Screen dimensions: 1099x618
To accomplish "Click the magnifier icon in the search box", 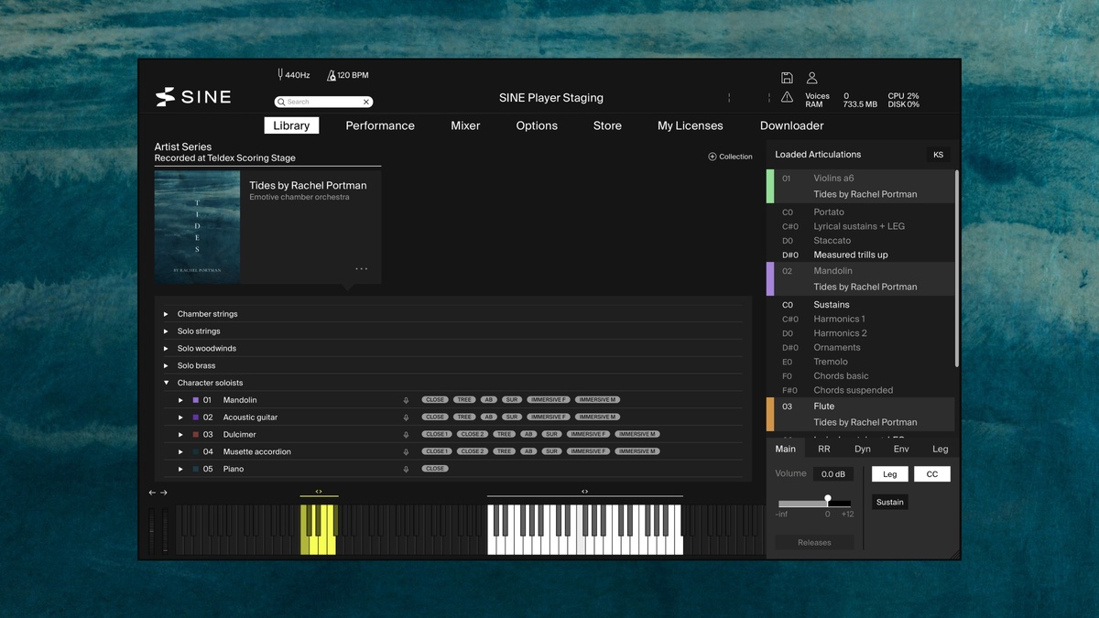I will coord(282,102).
